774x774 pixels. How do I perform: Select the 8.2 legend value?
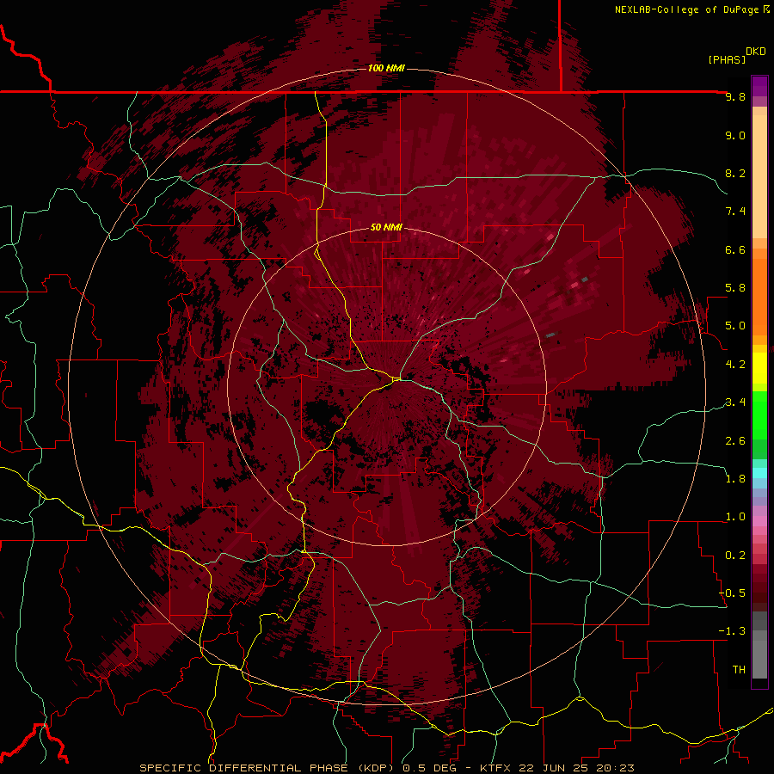click(x=735, y=173)
